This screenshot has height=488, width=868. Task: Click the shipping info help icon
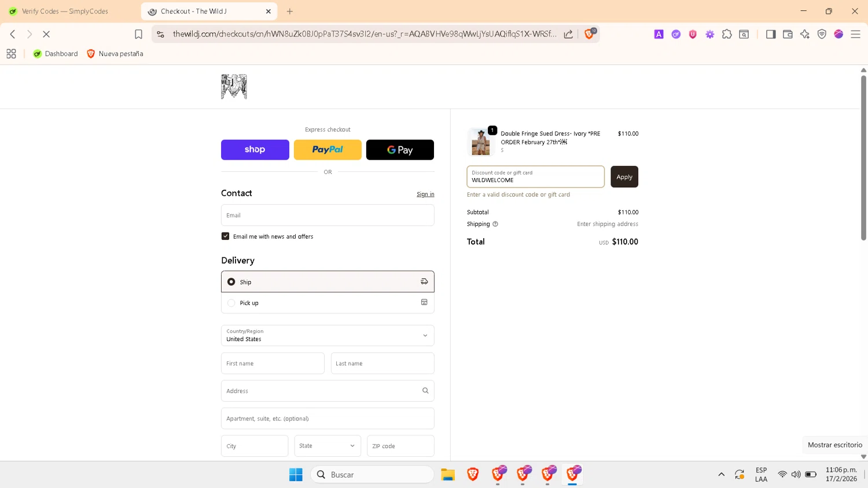495,224
